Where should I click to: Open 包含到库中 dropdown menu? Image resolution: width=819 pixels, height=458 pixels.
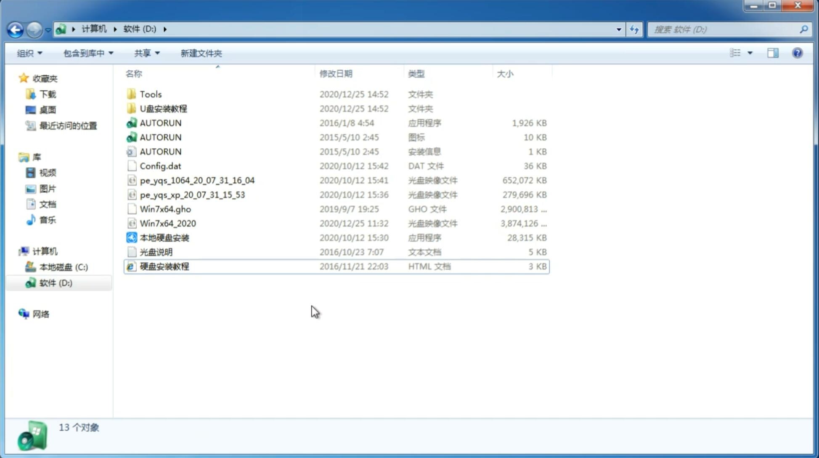pyautogui.click(x=87, y=53)
